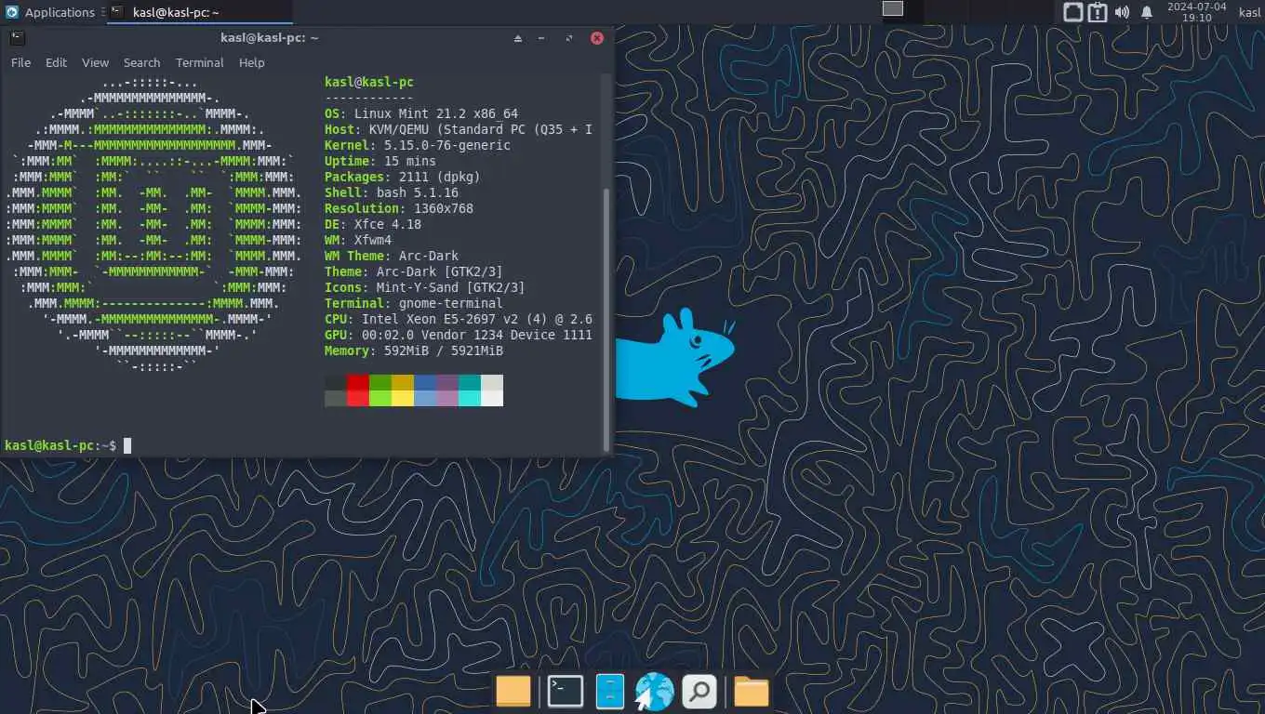This screenshot has height=714, width=1265.
Task: Minimize the terminal window
Action: tap(541, 38)
